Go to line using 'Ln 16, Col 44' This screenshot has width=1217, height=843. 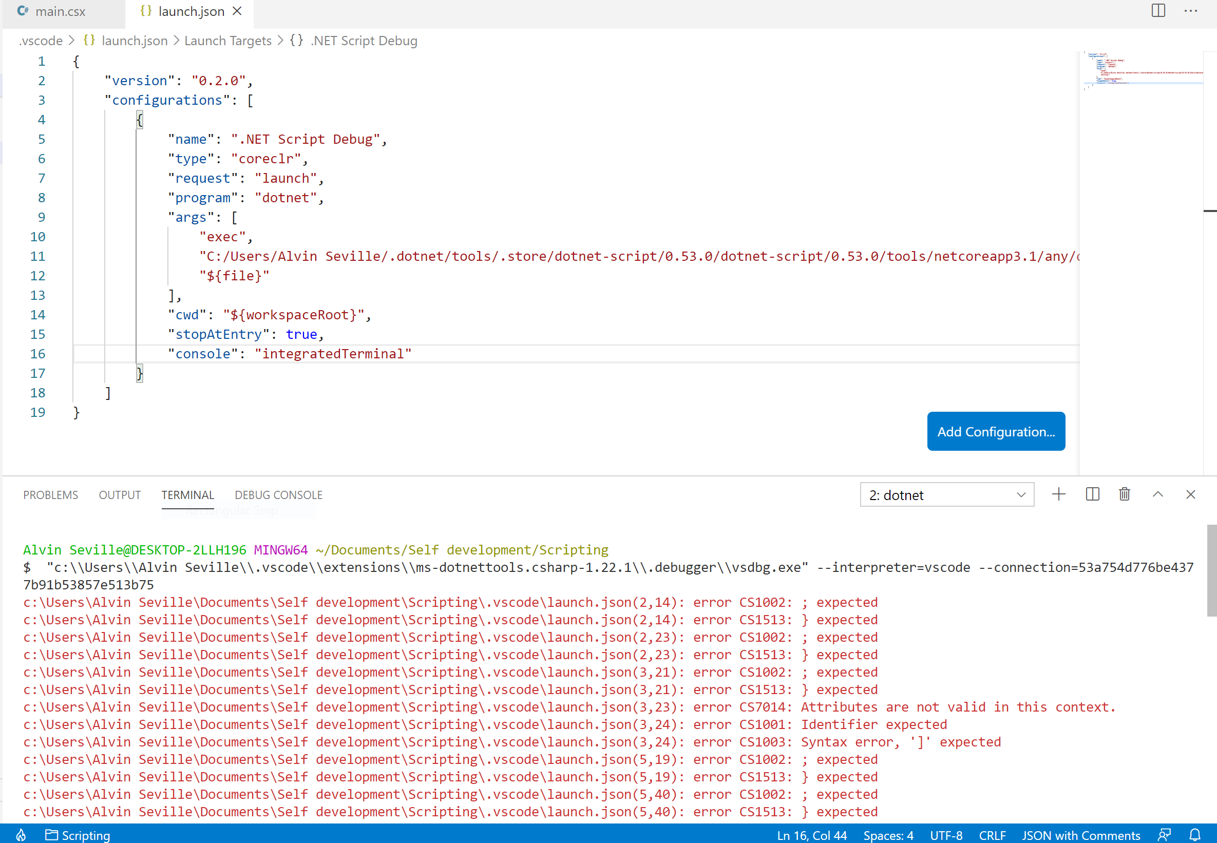coord(812,835)
